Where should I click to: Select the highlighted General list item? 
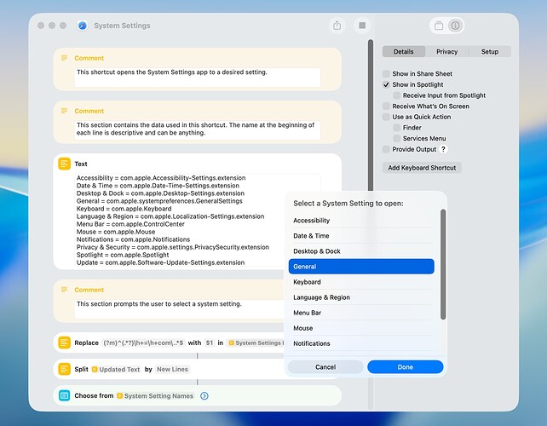click(361, 267)
